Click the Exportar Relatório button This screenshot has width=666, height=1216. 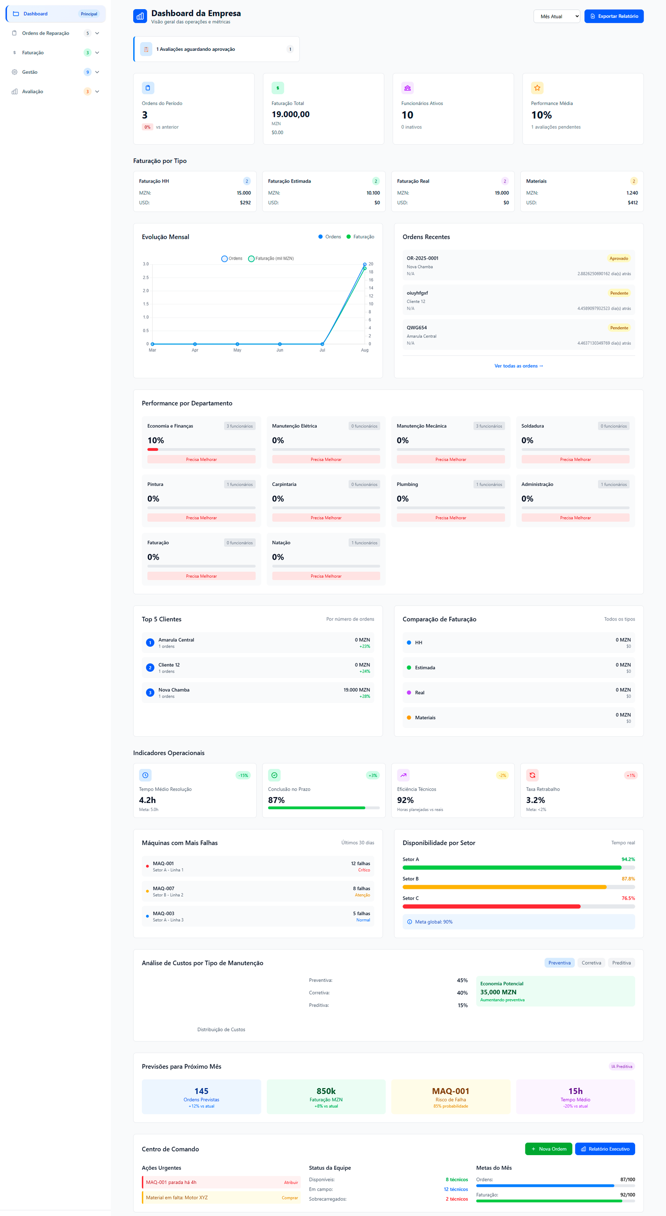coord(614,16)
